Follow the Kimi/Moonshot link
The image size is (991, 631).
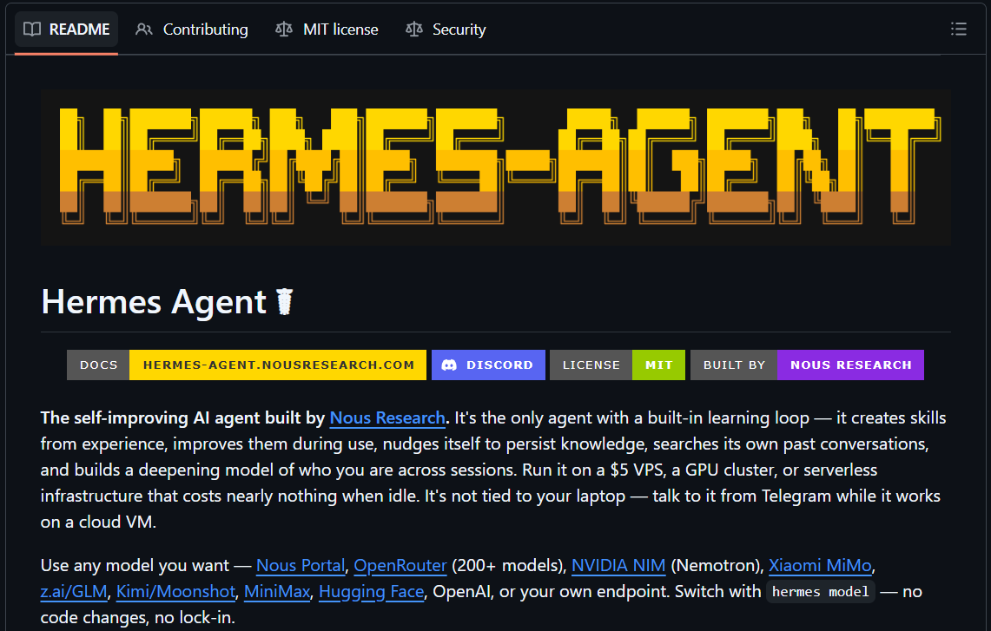pos(175,592)
